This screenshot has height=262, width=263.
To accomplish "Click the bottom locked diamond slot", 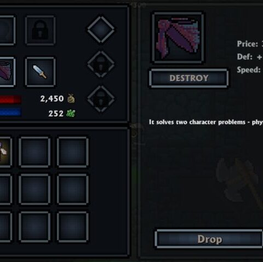I will pyautogui.click(x=101, y=98).
